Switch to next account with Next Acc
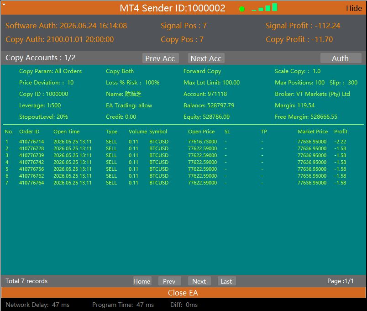This screenshot has height=311, width=367. point(206,58)
